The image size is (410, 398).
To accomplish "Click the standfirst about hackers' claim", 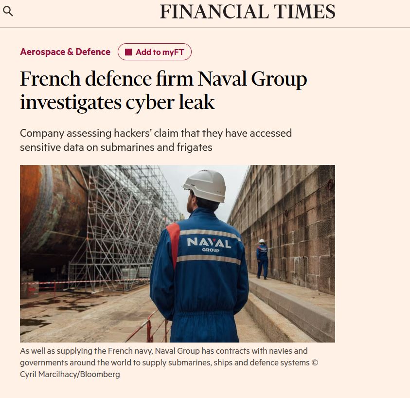I will coord(156,140).
